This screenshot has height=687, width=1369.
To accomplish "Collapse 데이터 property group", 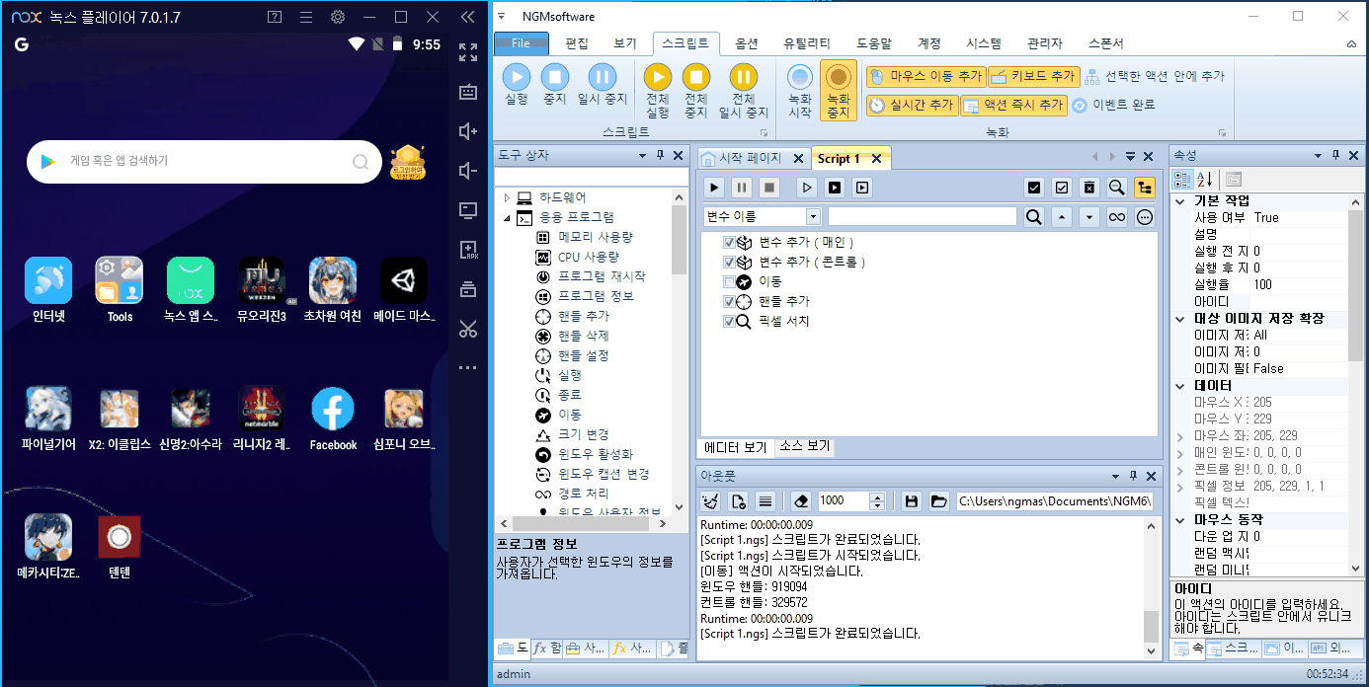I will pos(1180,386).
